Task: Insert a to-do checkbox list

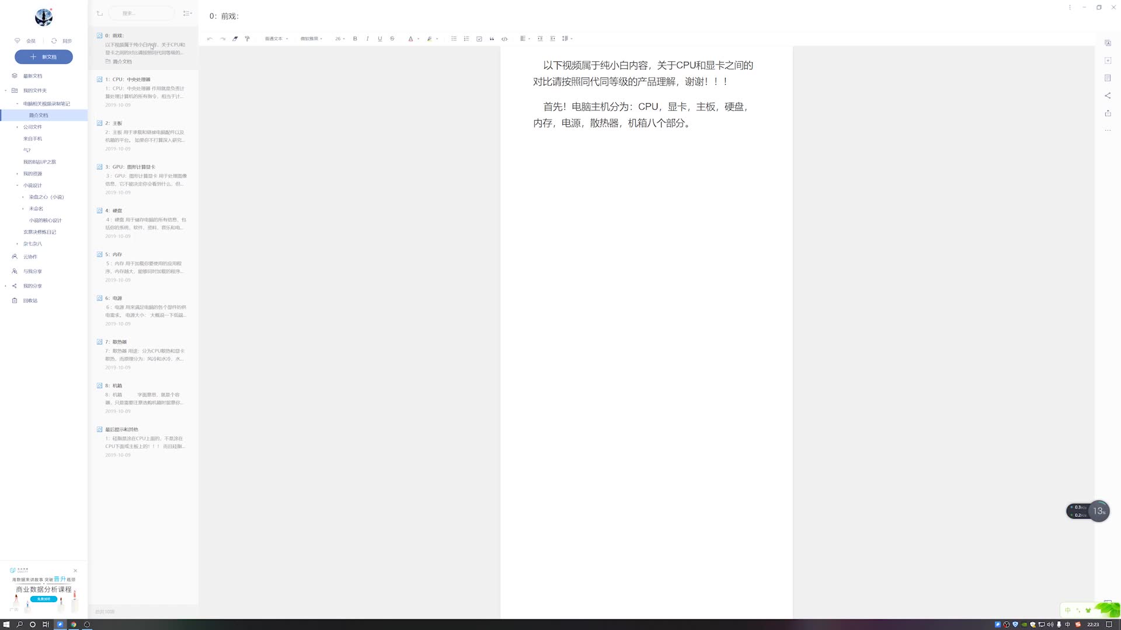Action: [479, 38]
